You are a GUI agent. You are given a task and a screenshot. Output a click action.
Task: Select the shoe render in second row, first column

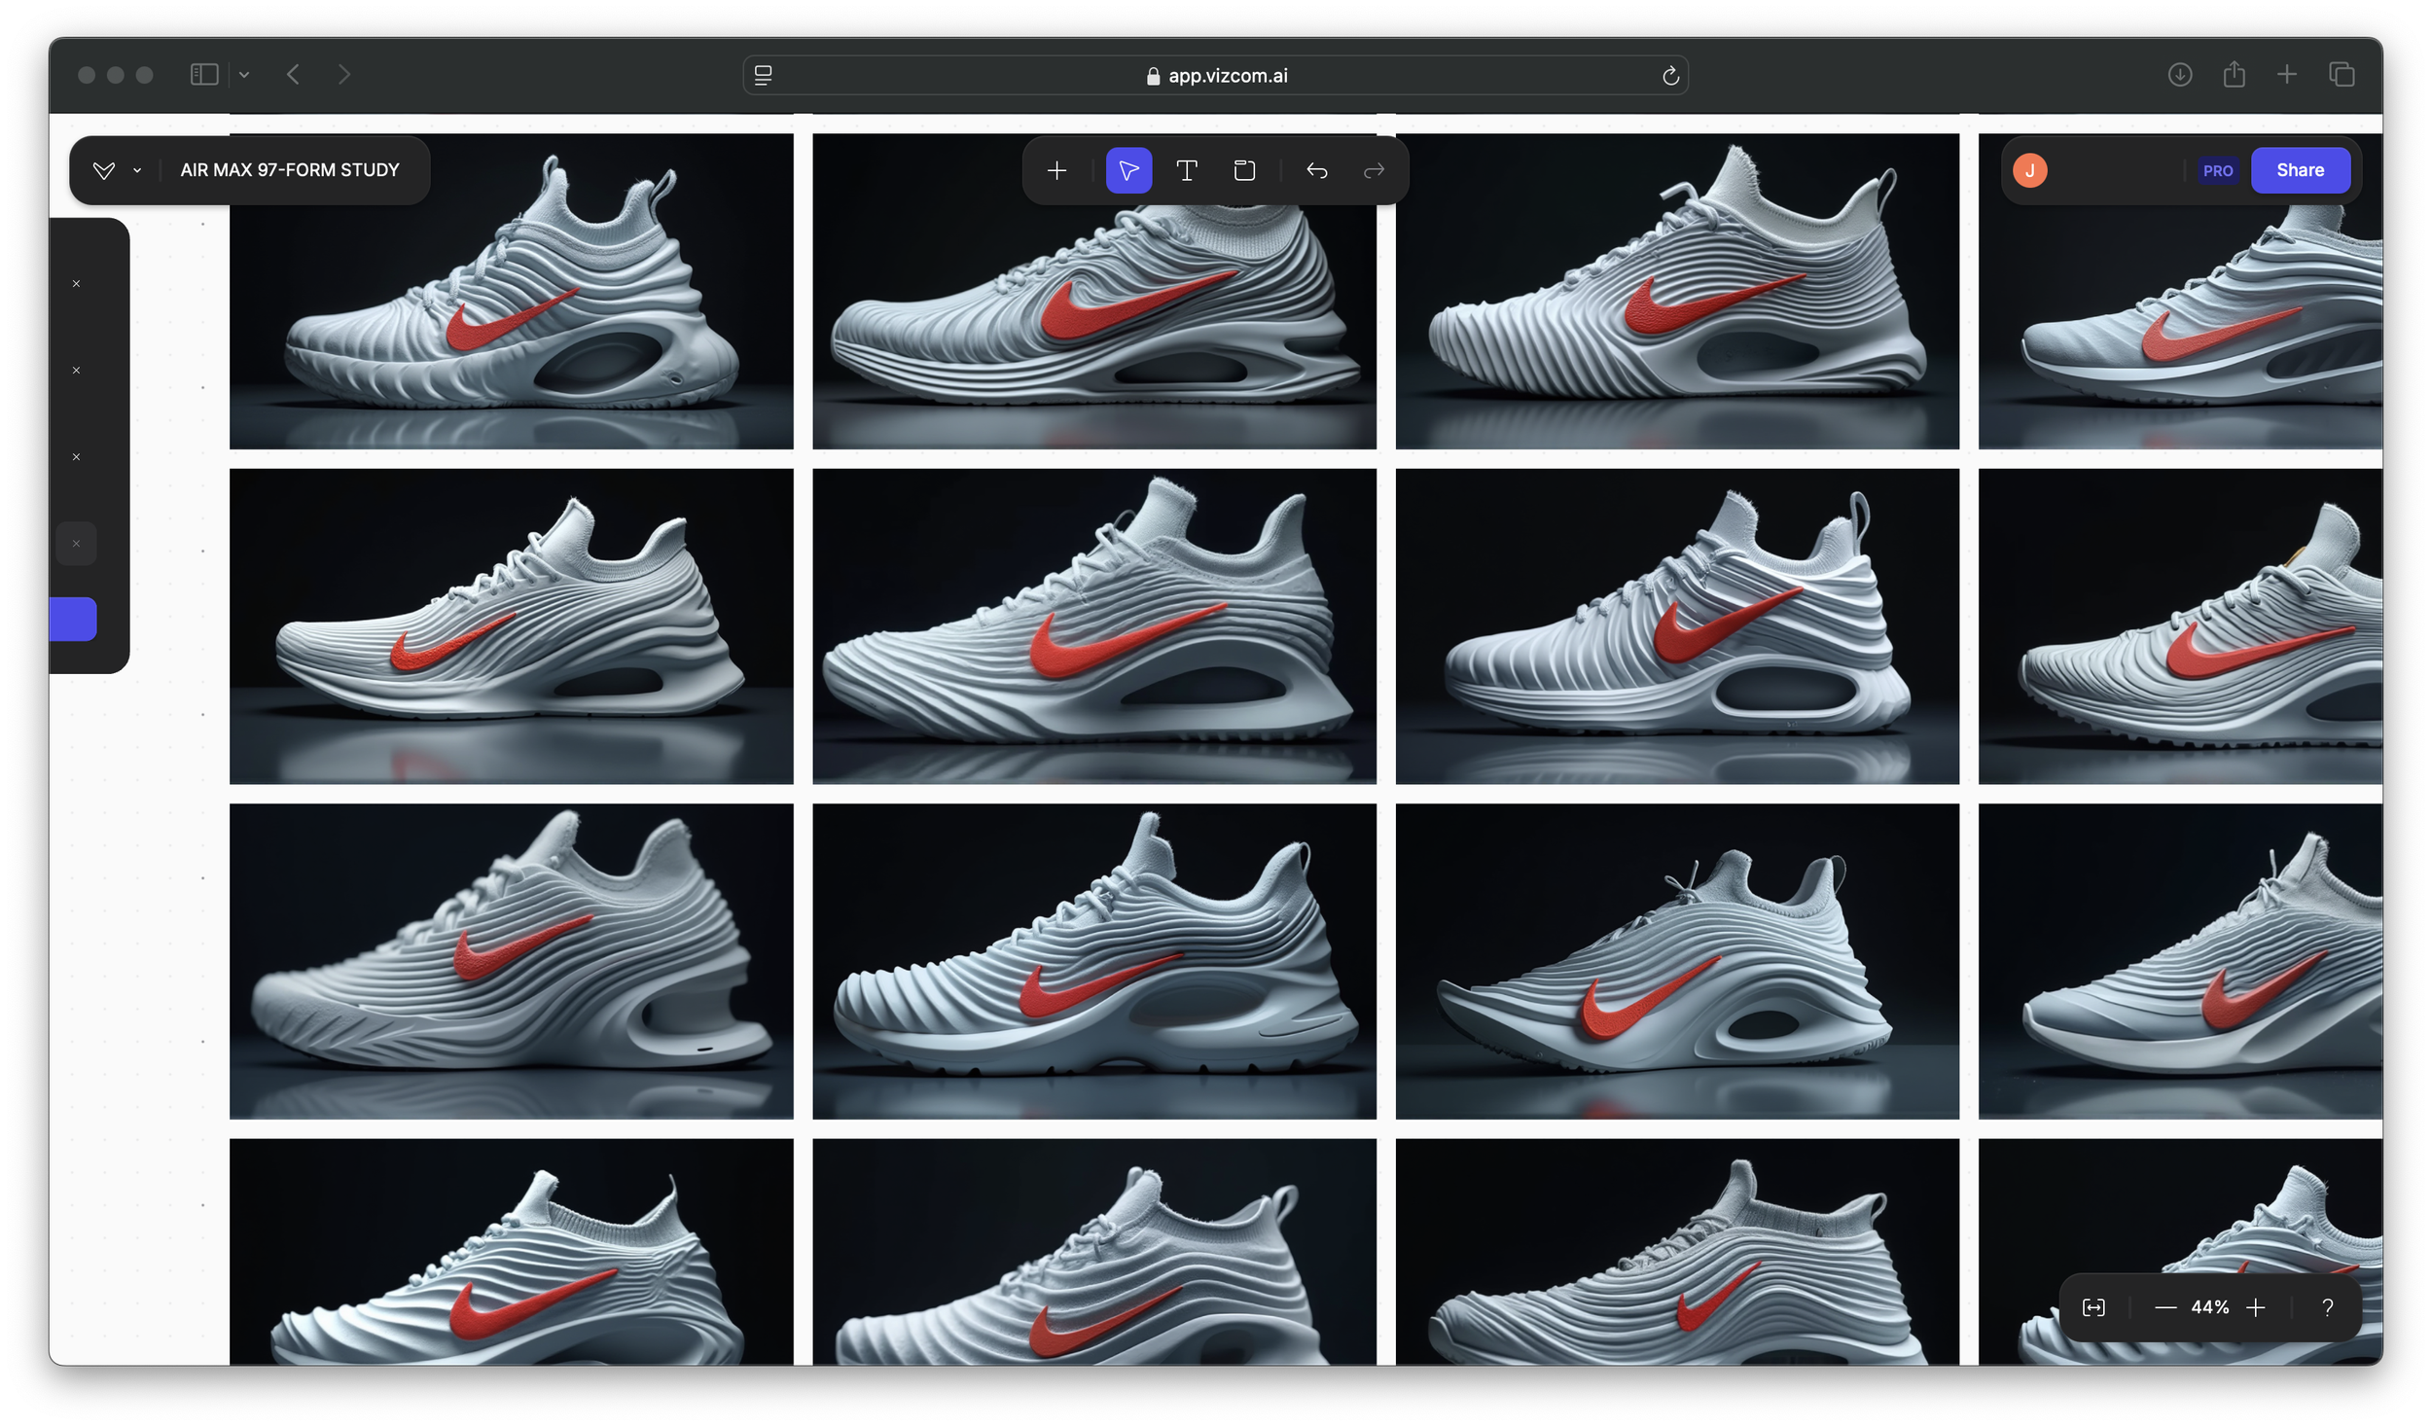pyautogui.click(x=512, y=626)
